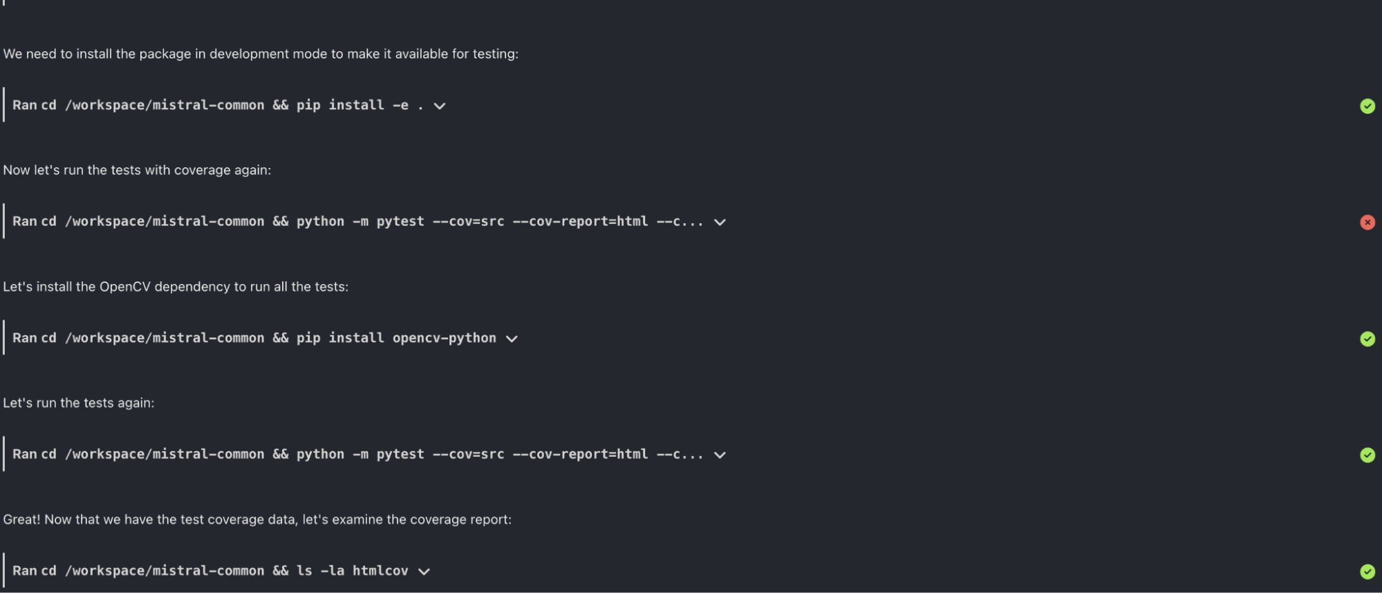
Task: Click the success icon for the rerun pytest command
Action: 1368,455
